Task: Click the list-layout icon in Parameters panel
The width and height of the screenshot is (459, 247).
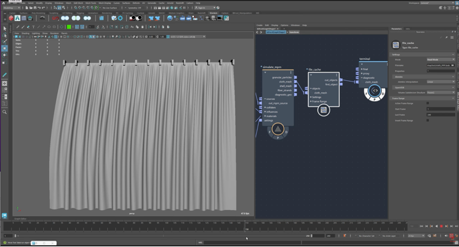Action: tap(452, 38)
